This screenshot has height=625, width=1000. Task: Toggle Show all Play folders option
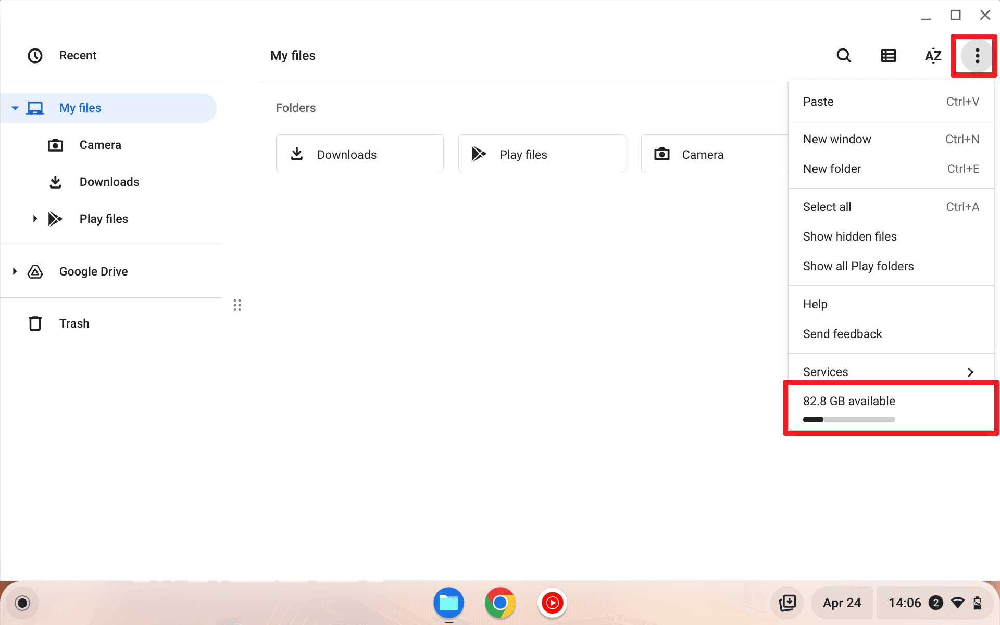[891, 266]
